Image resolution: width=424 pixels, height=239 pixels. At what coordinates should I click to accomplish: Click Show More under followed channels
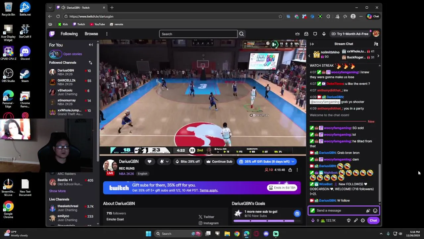point(57,191)
